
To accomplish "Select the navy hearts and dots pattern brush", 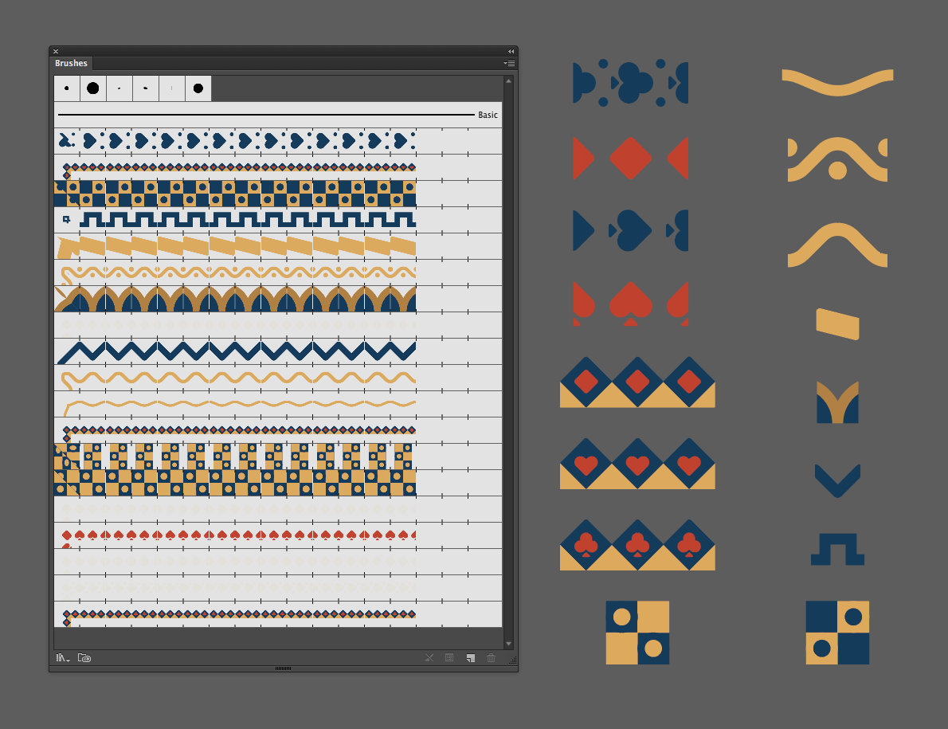I will (x=278, y=141).
